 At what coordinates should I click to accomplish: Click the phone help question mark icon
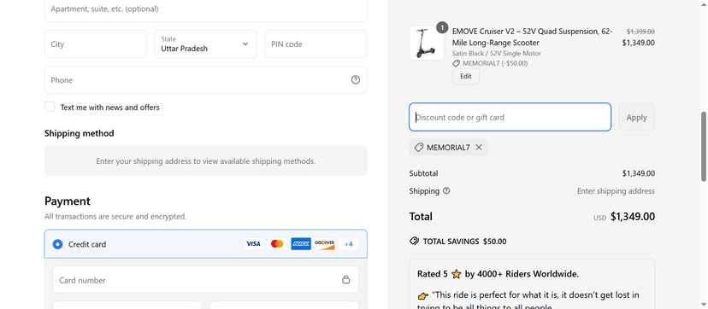pyautogui.click(x=356, y=79)
